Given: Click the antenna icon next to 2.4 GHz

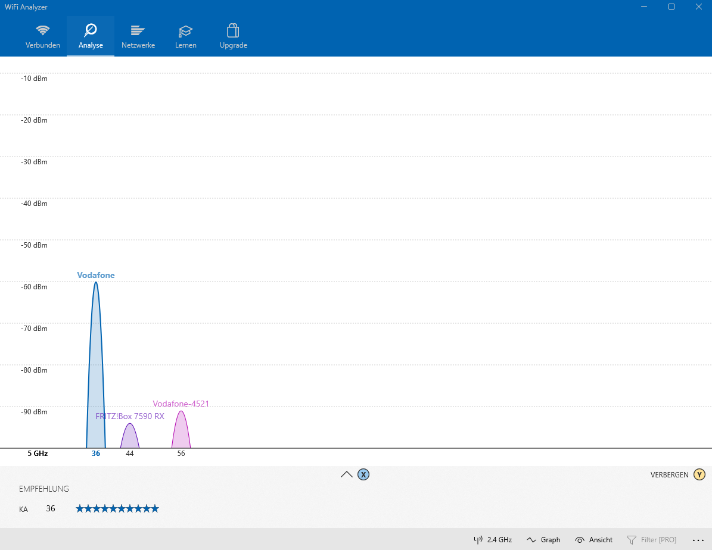Looking at the screenshot, I should point(478,539).
